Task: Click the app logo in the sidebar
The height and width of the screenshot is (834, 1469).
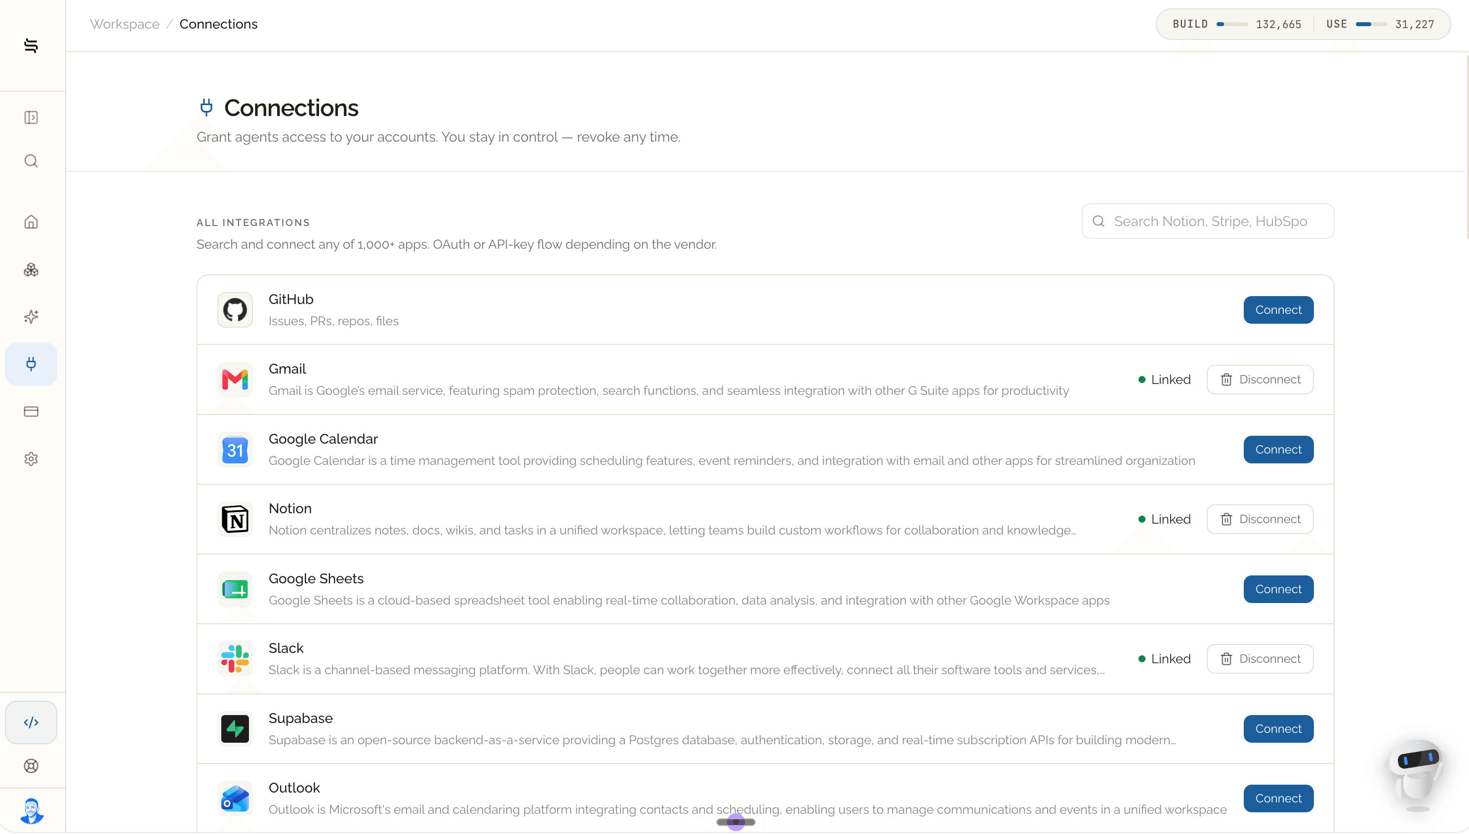Action: pyautogui.click(x=31, y=45)
